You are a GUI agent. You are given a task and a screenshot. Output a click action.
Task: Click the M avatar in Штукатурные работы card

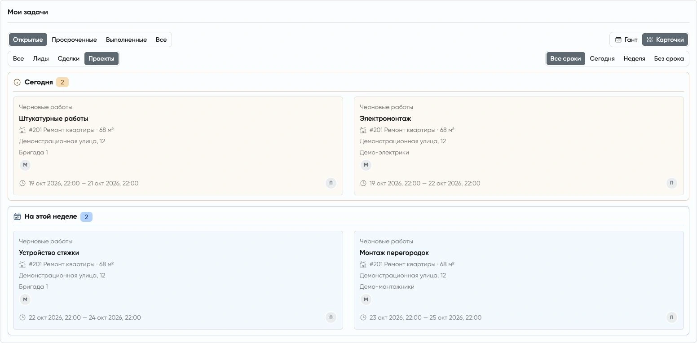tap(25, 165)
